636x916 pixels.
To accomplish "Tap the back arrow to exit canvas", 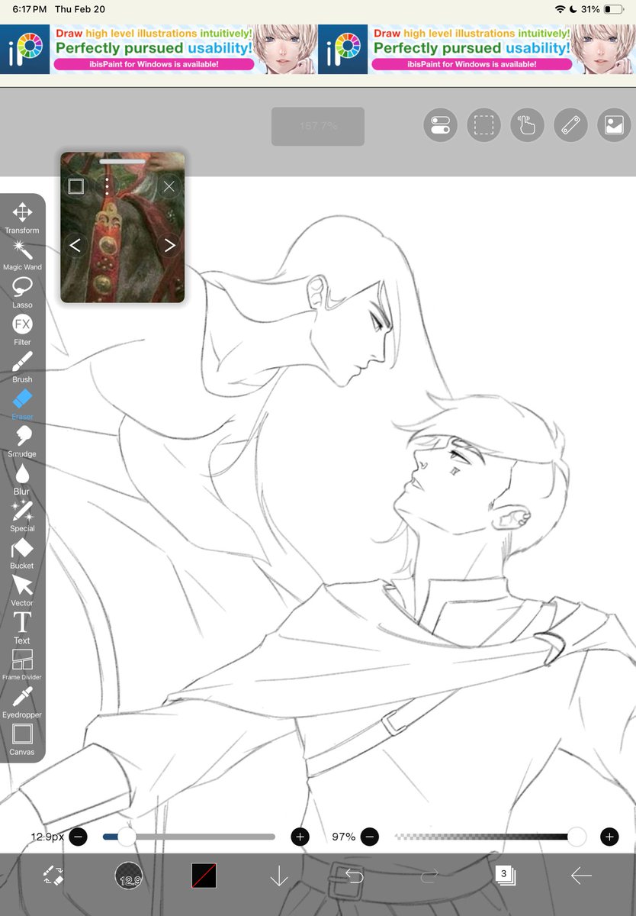I will pos(582,876).
